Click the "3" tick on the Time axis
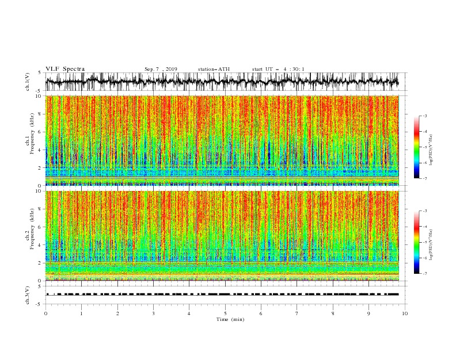The width and height of the screenshot is (456, 352). (153, 313)
